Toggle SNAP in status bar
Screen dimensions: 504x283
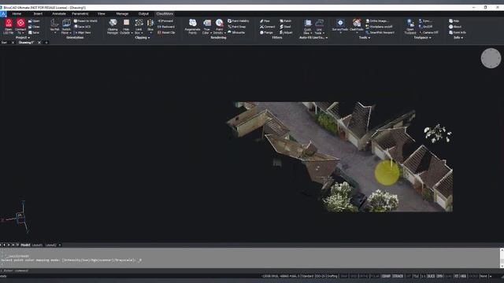point(344,276)
